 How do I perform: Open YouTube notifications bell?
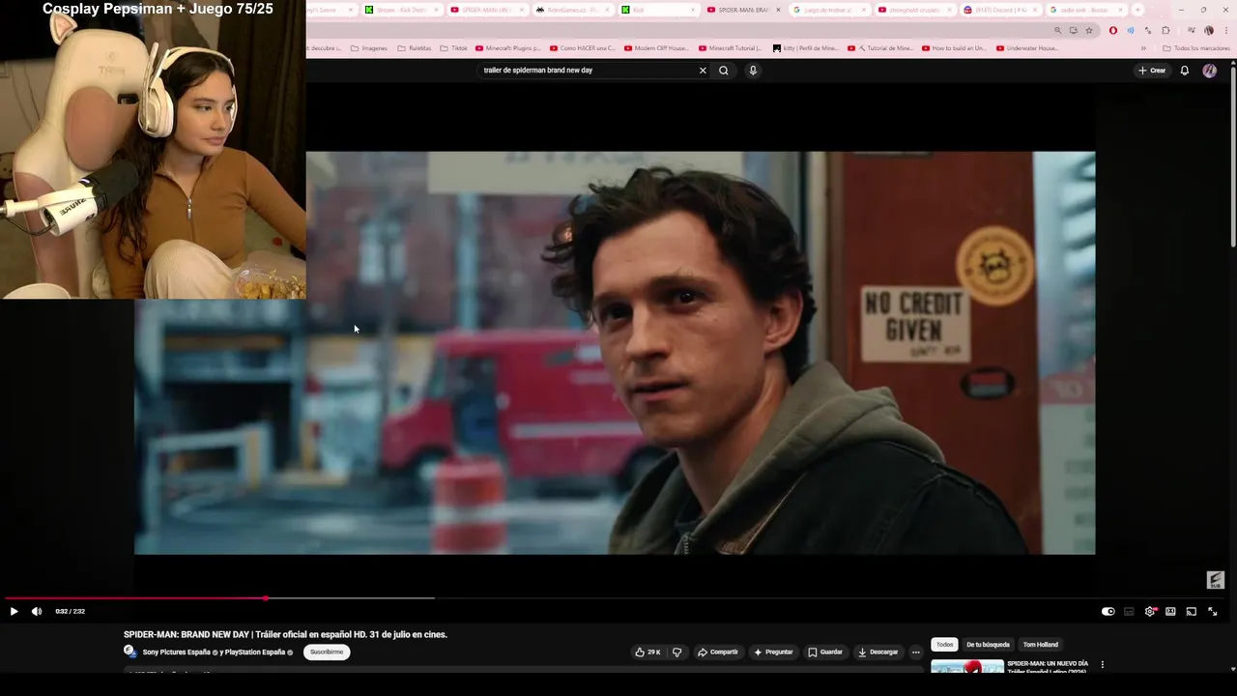click(1184, 71)
